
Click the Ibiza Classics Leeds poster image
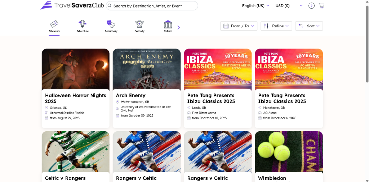[x=218, y=69]
